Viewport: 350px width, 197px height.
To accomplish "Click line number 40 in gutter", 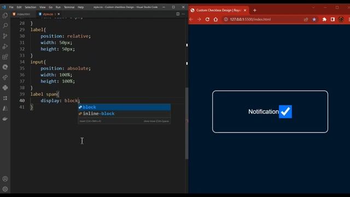I will [22, 101].
